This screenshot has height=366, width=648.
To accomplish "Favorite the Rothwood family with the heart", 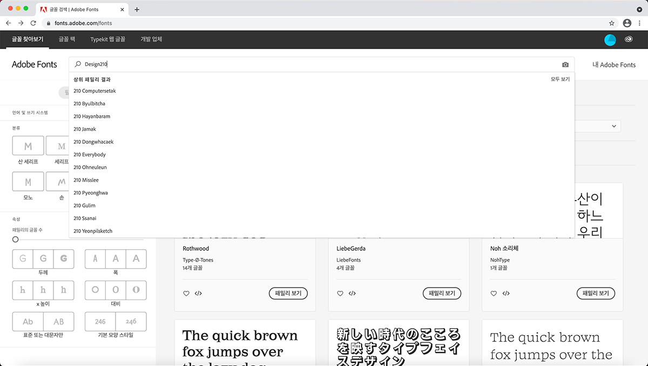I will 186,294.
